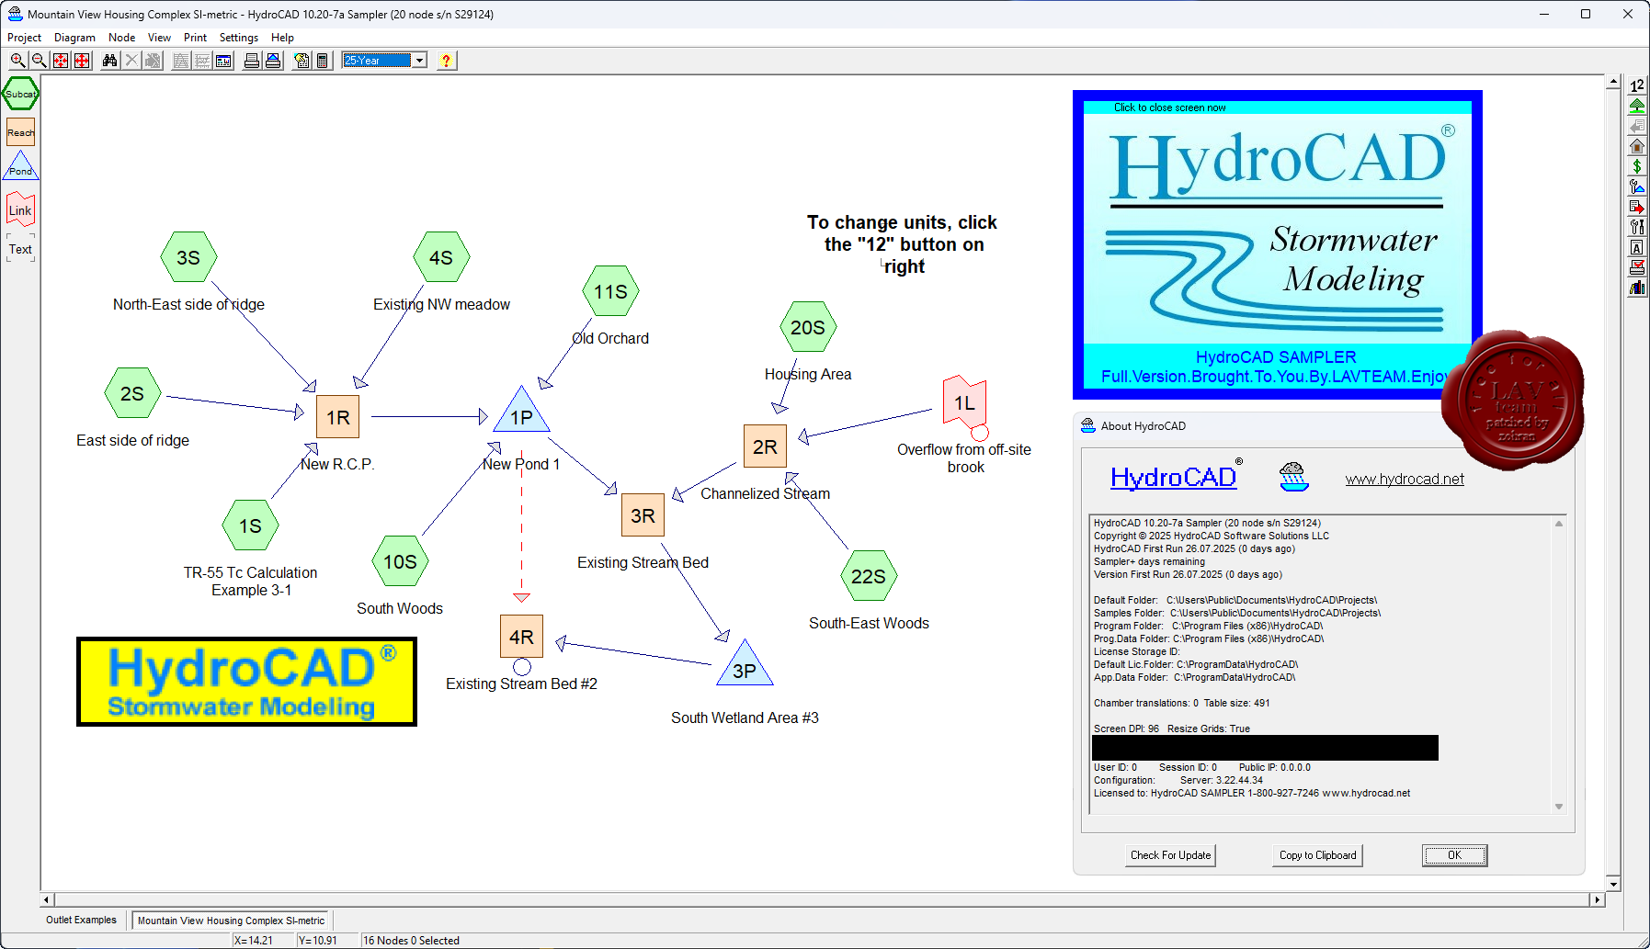Screen dimensions: 1650x949
Task: Open the Node menu
Action: 121,38
